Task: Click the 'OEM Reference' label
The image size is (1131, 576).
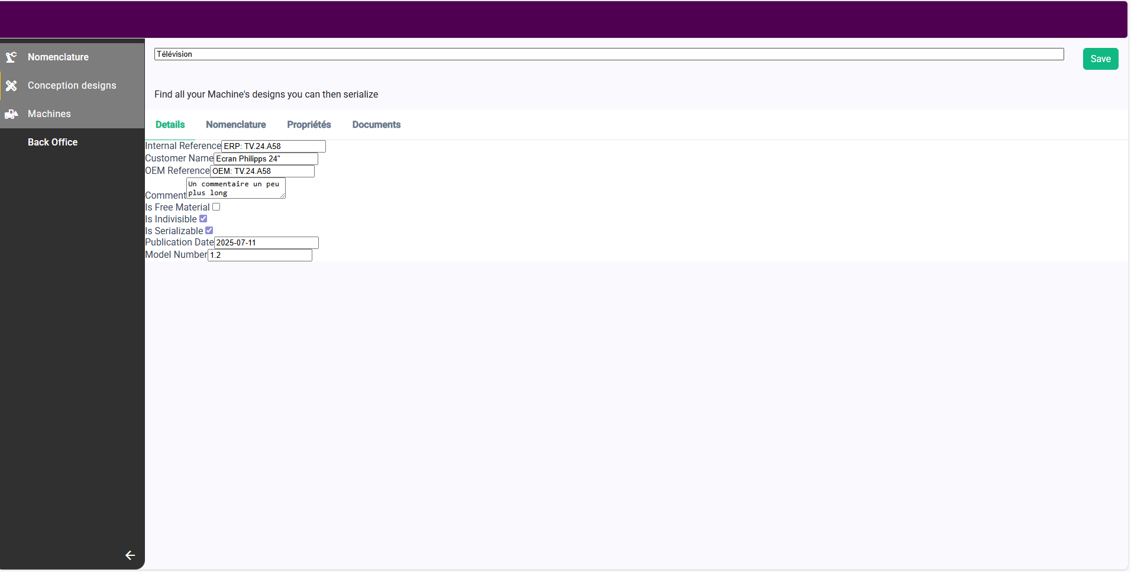Action: click(177, 171)
